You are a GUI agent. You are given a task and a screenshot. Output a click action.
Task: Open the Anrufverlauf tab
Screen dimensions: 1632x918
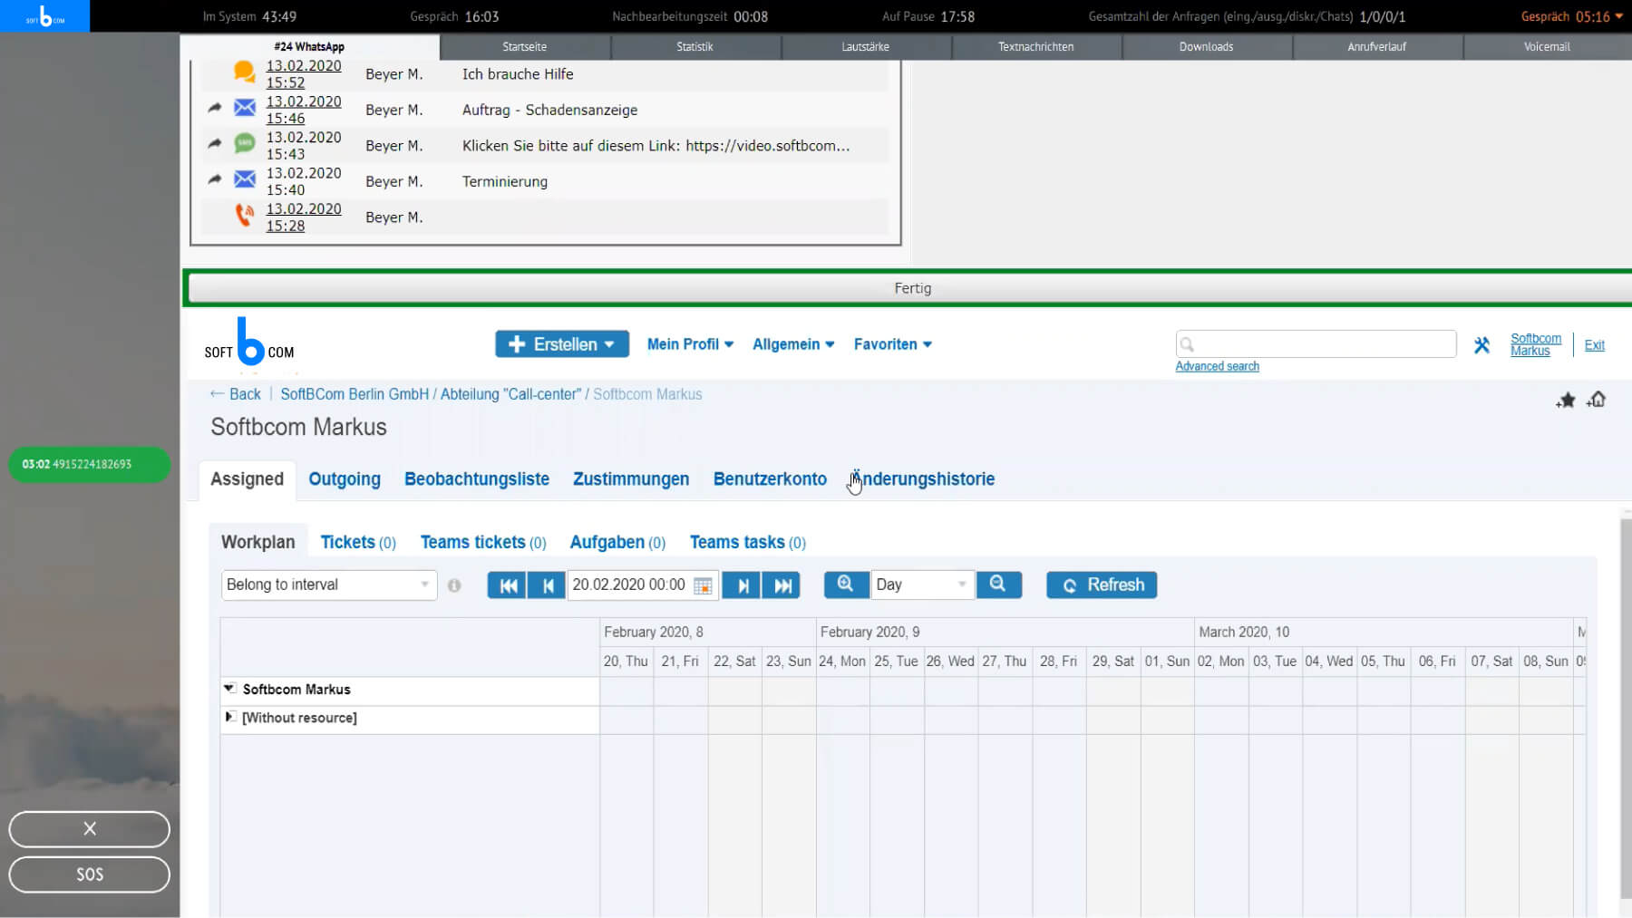[1376, 46]
